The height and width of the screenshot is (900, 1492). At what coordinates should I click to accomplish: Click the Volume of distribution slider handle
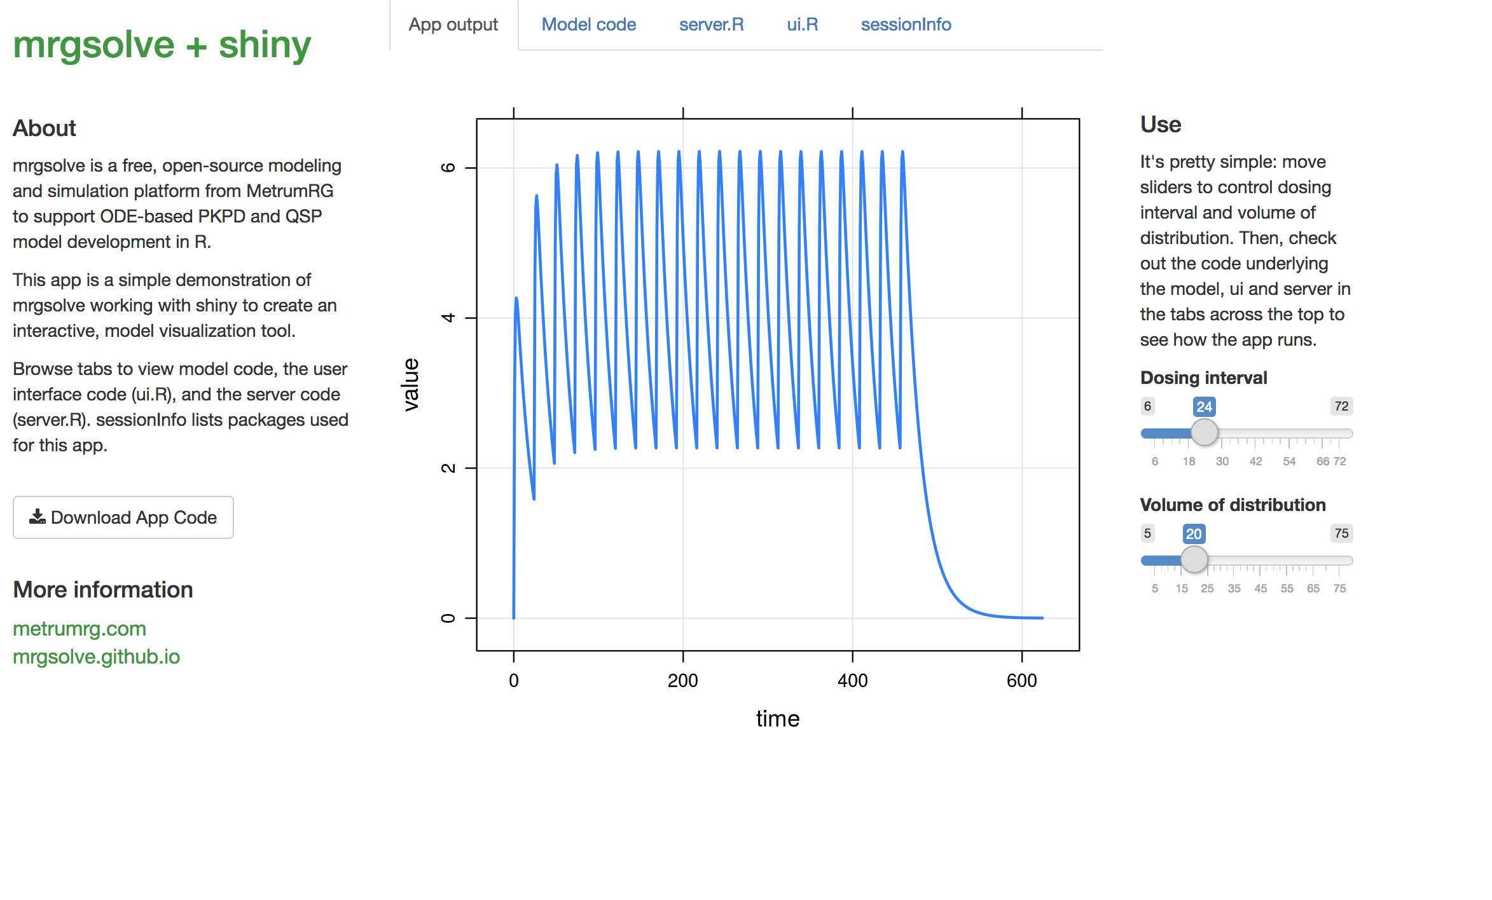(1194, 560)
